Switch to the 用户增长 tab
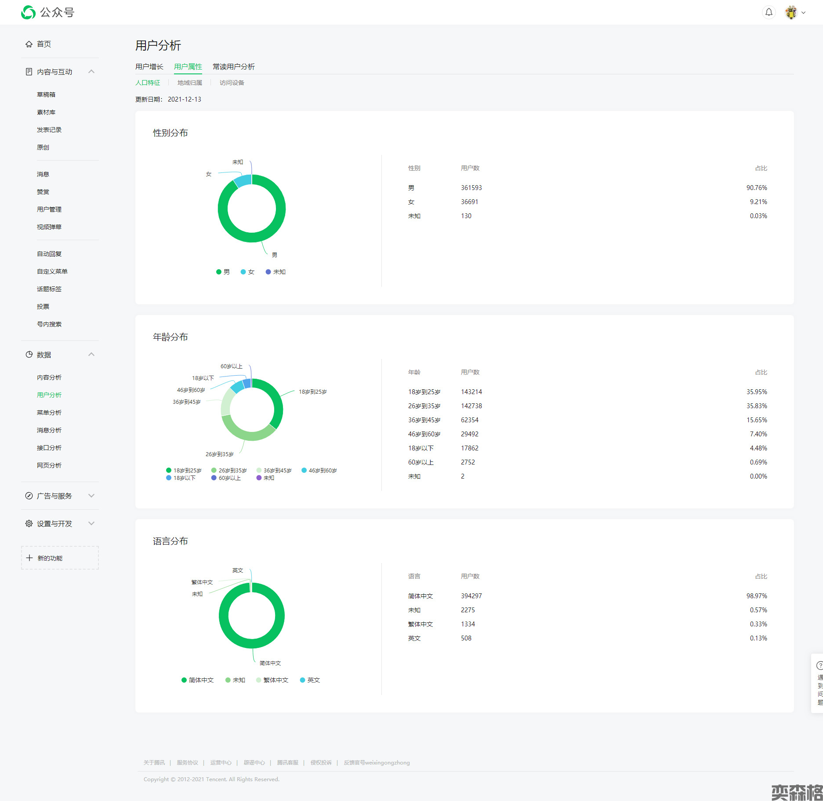The height and width of the screenshot is (801, 823). pyautogui.click(x=149, y=66)
